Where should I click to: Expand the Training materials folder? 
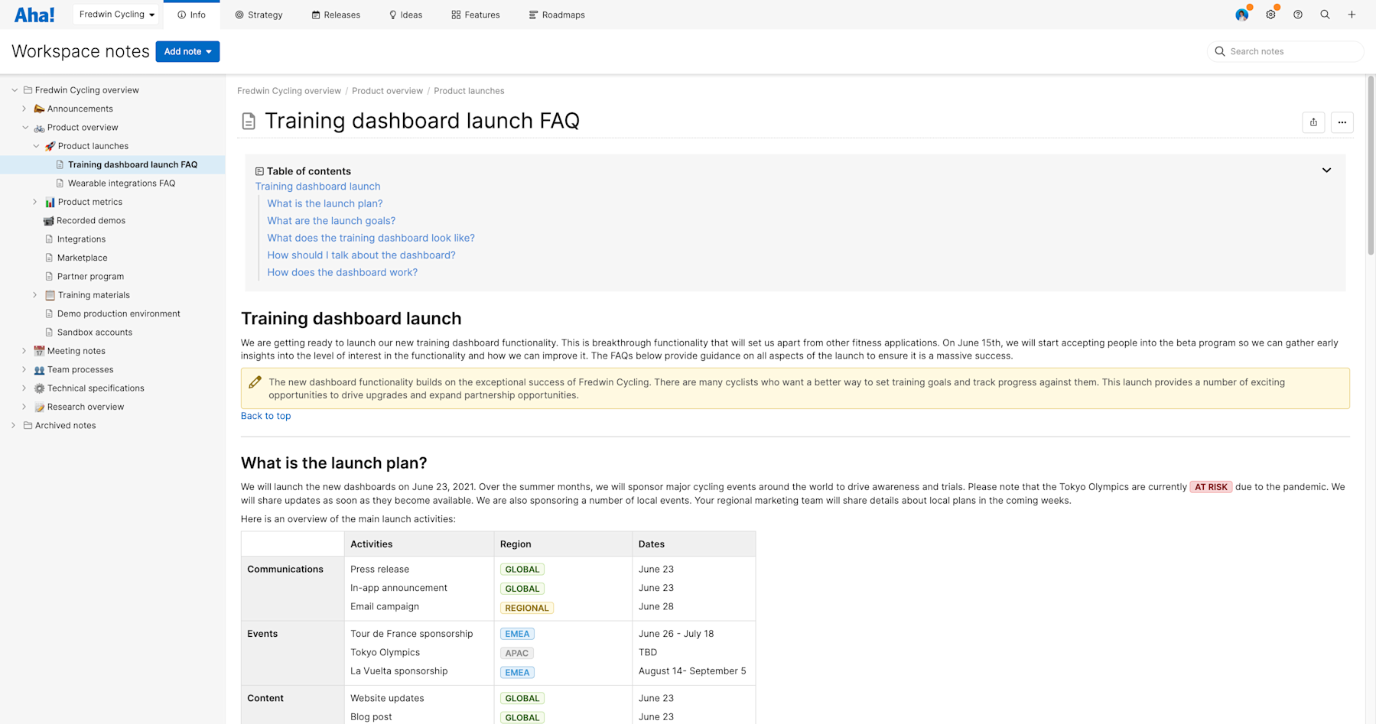[34, 294]
